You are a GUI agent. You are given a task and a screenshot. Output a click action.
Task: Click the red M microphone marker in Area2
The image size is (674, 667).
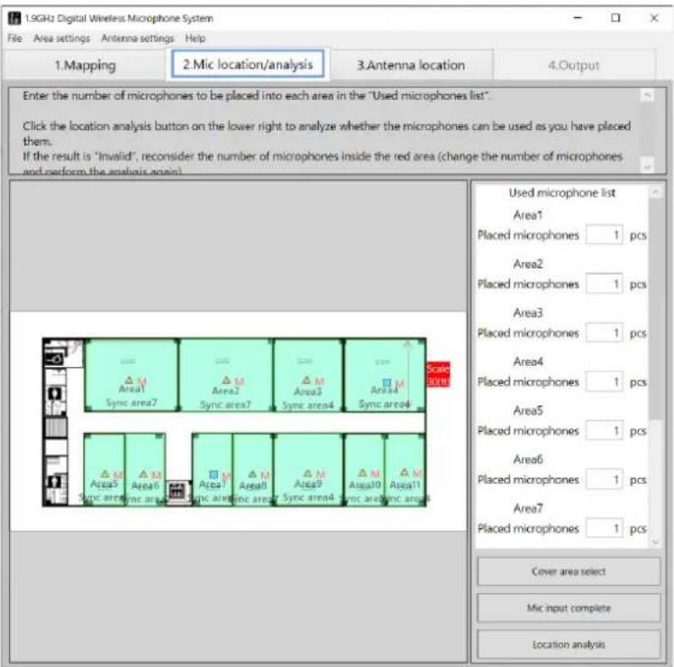pos(240,381)
